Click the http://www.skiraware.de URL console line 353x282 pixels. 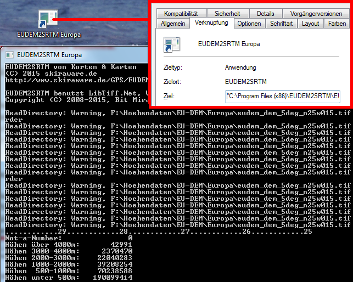(76, 80)
